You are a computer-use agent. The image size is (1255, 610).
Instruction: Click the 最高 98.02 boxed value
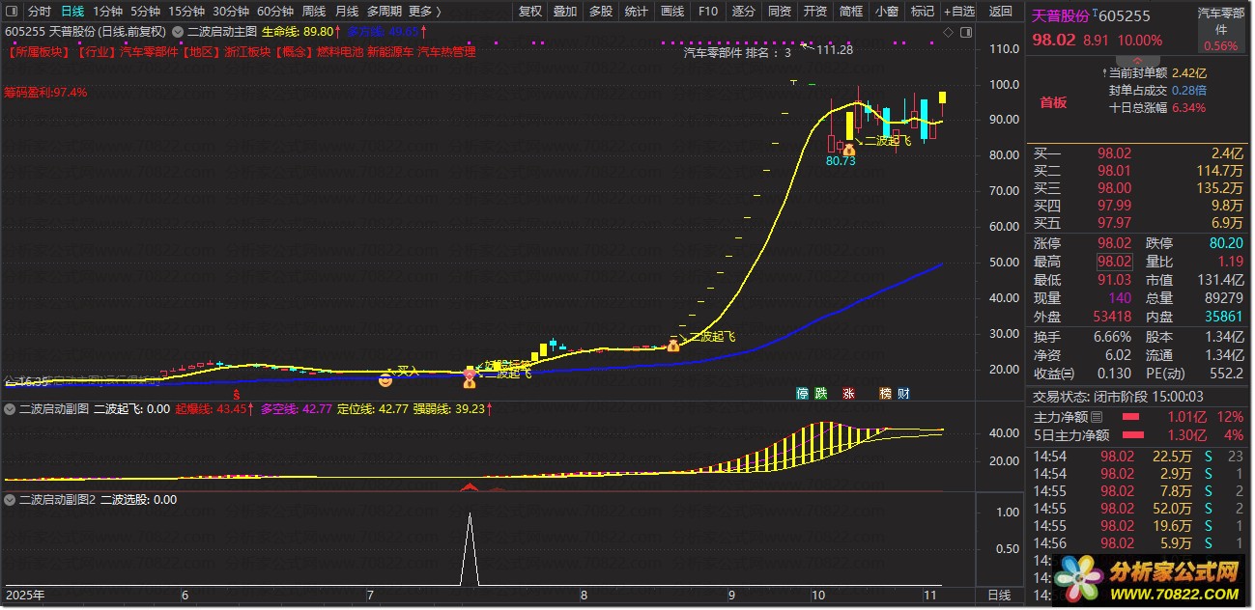(x=1113, y=262)
